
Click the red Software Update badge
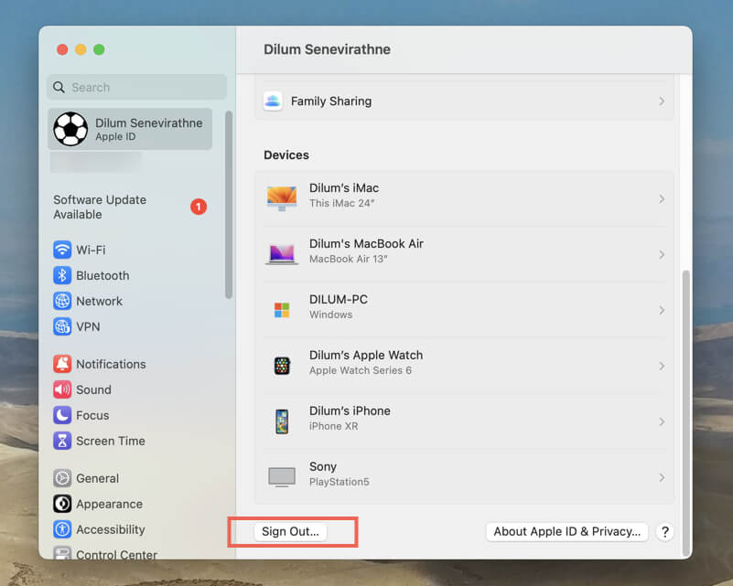pyautogui.click(x=199, y=207)
